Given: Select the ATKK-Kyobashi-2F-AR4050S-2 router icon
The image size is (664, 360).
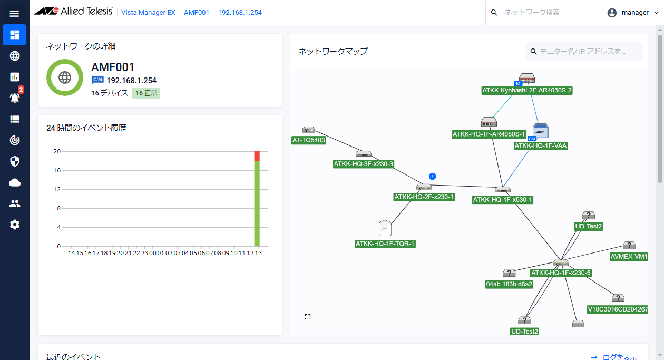Looking at the screenshot, I should click(527, 79).
